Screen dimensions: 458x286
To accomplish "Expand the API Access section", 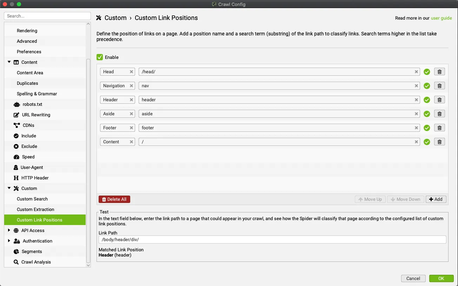I will (9, 230).
